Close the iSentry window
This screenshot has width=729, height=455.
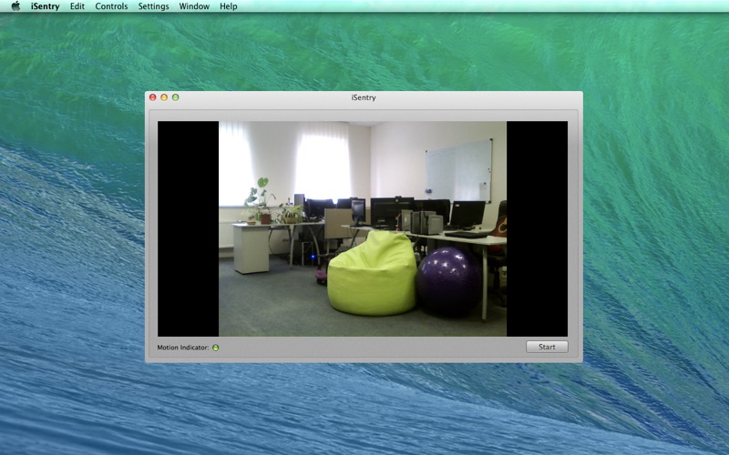[152, 97]
